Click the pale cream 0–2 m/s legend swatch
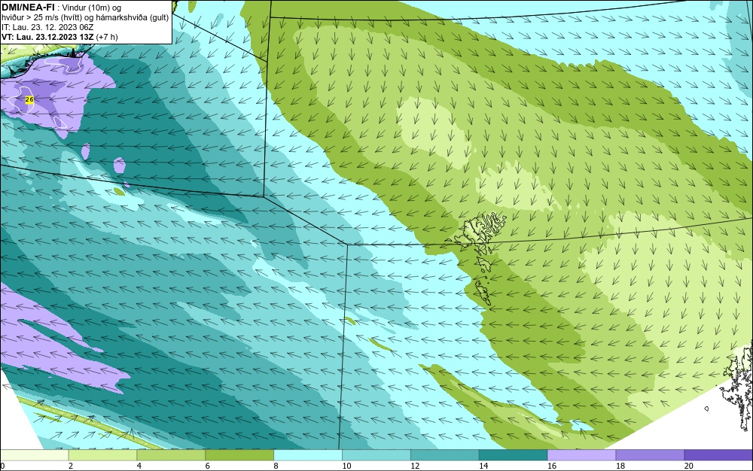753x471 pixels. pos(35,455)
